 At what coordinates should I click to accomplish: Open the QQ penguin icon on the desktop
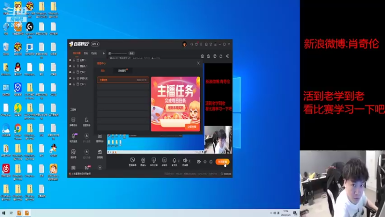click(18, 68)
